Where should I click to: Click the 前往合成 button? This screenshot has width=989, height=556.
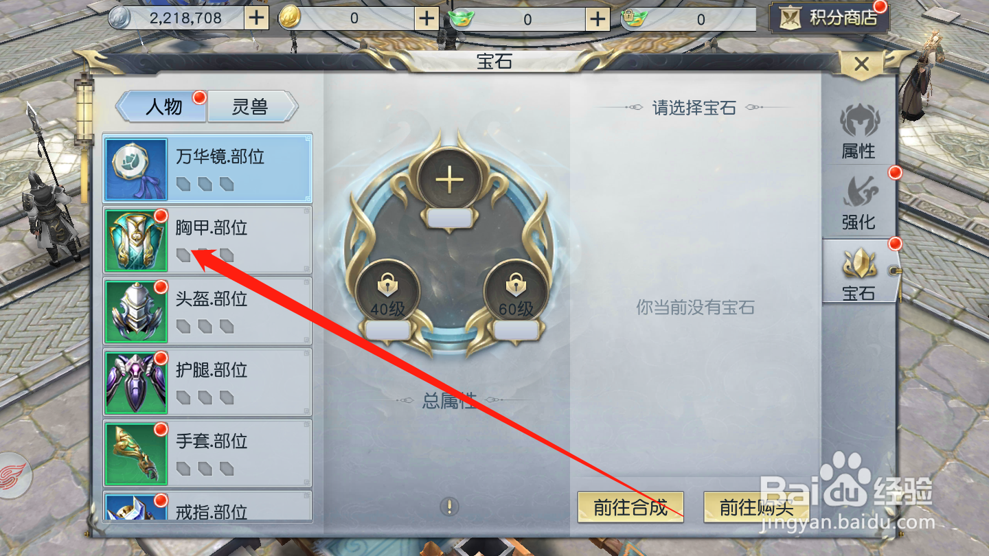click(x=630, y=507)
